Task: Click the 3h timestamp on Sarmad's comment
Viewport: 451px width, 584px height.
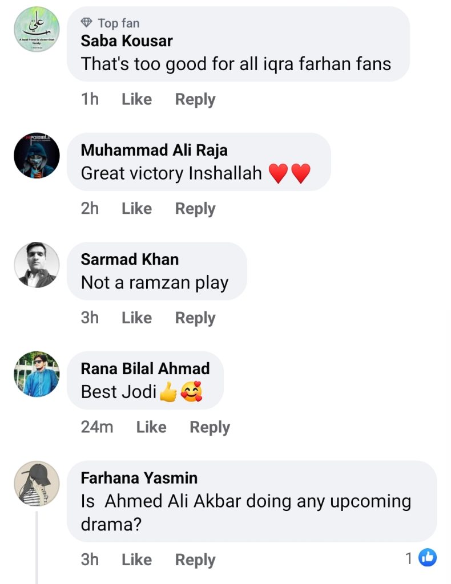Action: 89,318
